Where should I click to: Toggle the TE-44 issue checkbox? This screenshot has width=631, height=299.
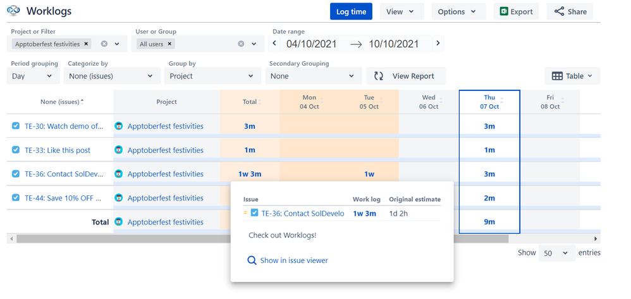pyautogui.click(x=16, y=198)
